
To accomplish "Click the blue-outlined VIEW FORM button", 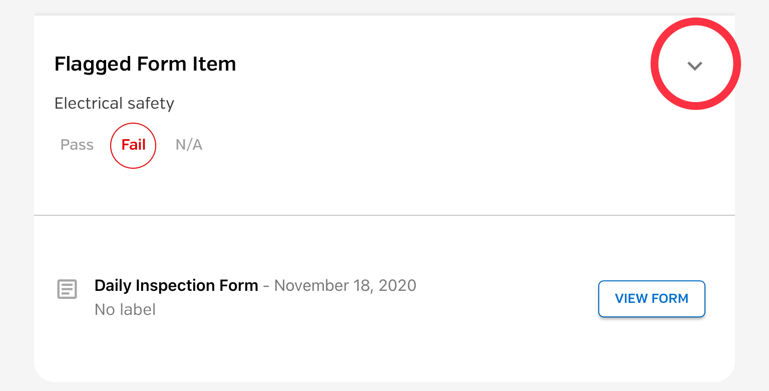I will tap(652, 299).
